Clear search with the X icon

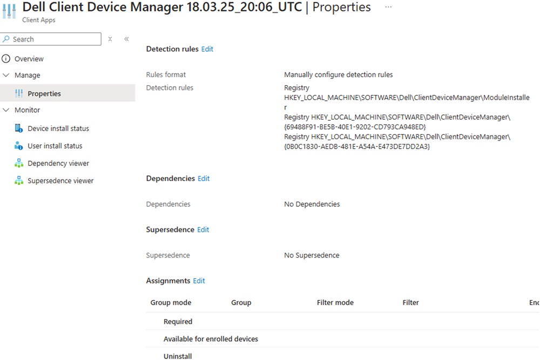point(110,39)
